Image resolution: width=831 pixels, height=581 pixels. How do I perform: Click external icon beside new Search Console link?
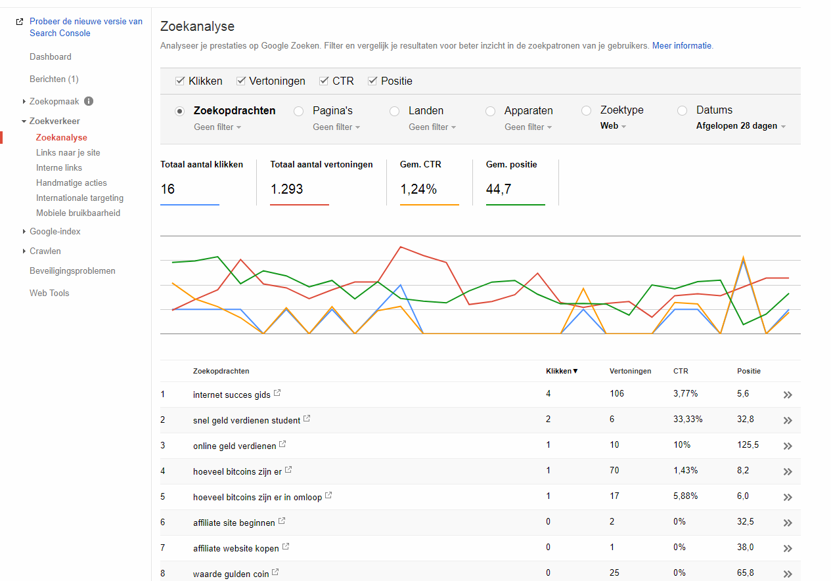(20, 22)
